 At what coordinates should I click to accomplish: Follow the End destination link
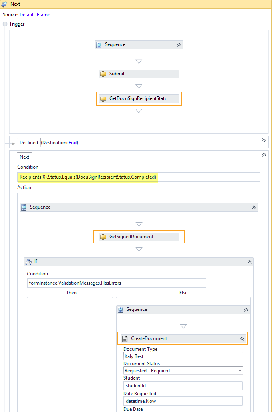(x=73, y=143)
